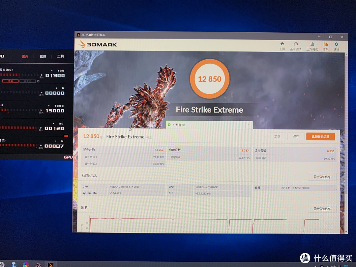This screenshot has width=356, height=267.
Task: Click the memory clock slider near 15000
Action: (x=19, y=110)
